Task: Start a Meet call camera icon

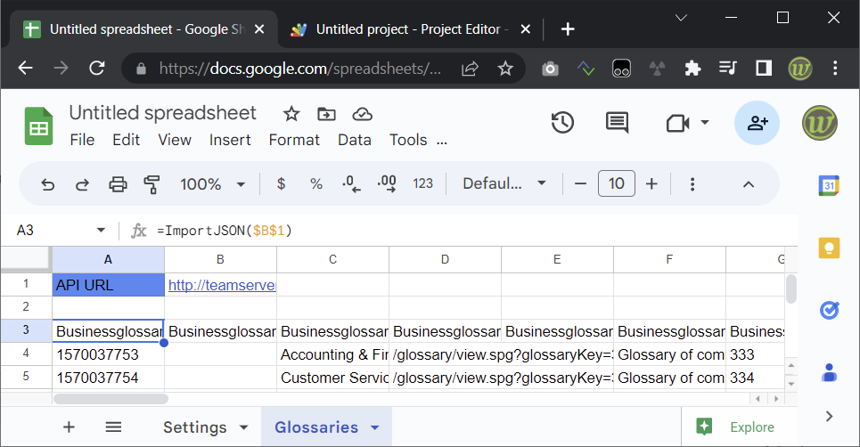Action: 678,123
